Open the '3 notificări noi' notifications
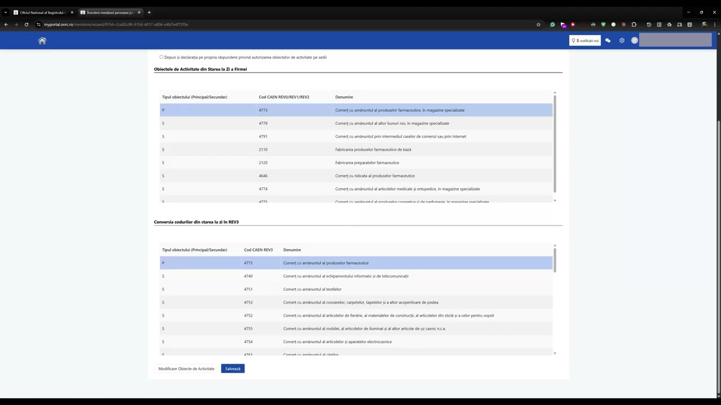Viewport: 721px width, 405px height. coord(585,40)
